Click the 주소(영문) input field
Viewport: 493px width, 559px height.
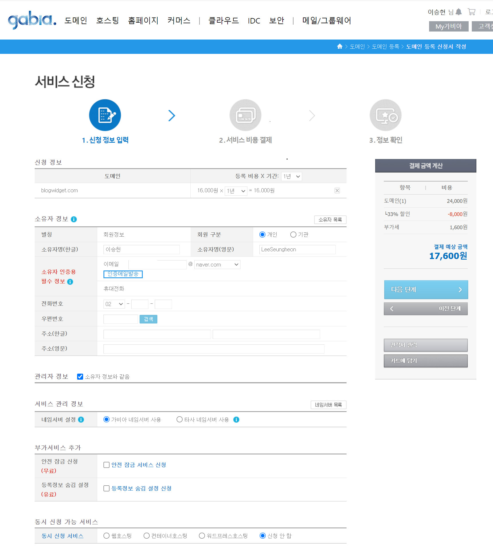(214, 349)
